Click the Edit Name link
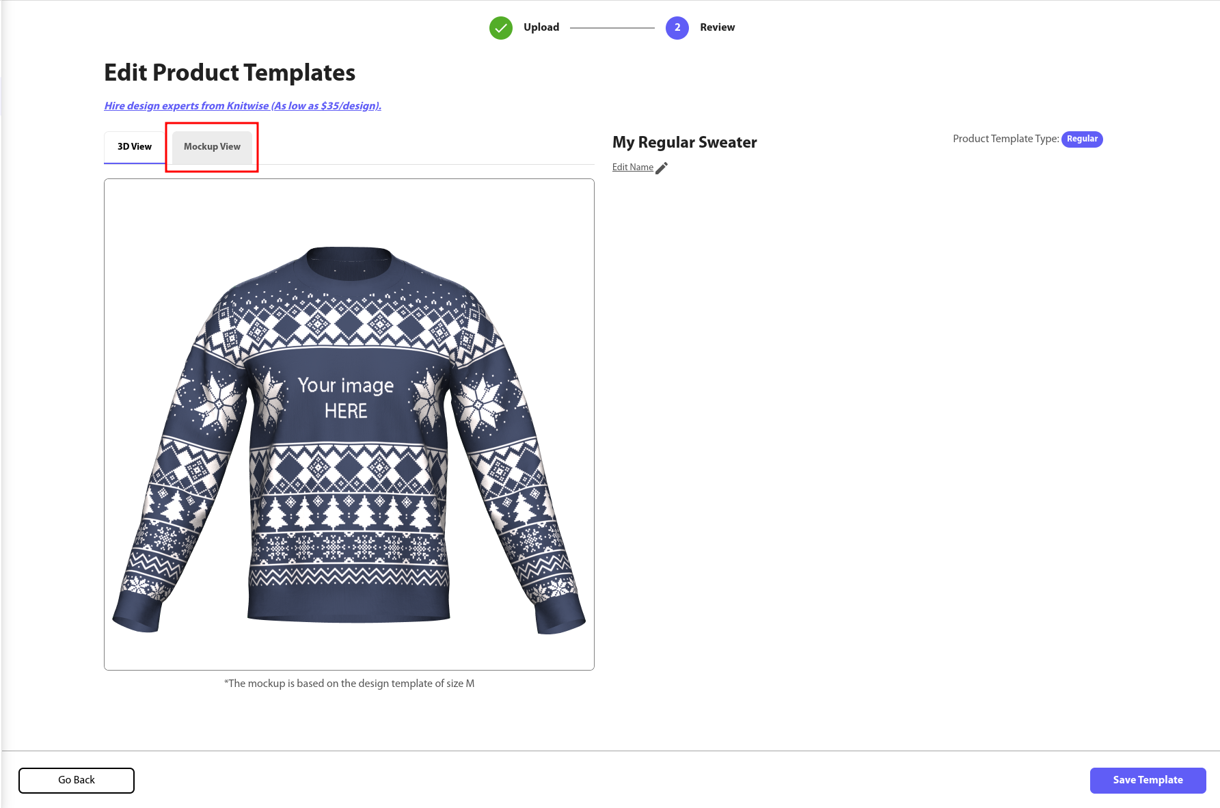Viewport: 1220px width, 808px height. tap(633, 167)
